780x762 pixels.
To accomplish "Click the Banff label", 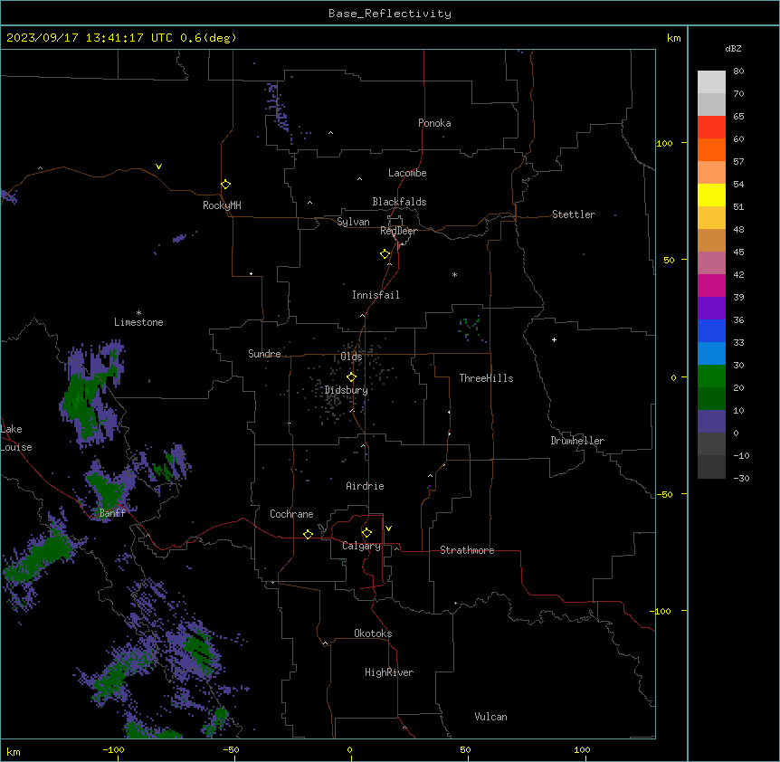I will [112, 513].
